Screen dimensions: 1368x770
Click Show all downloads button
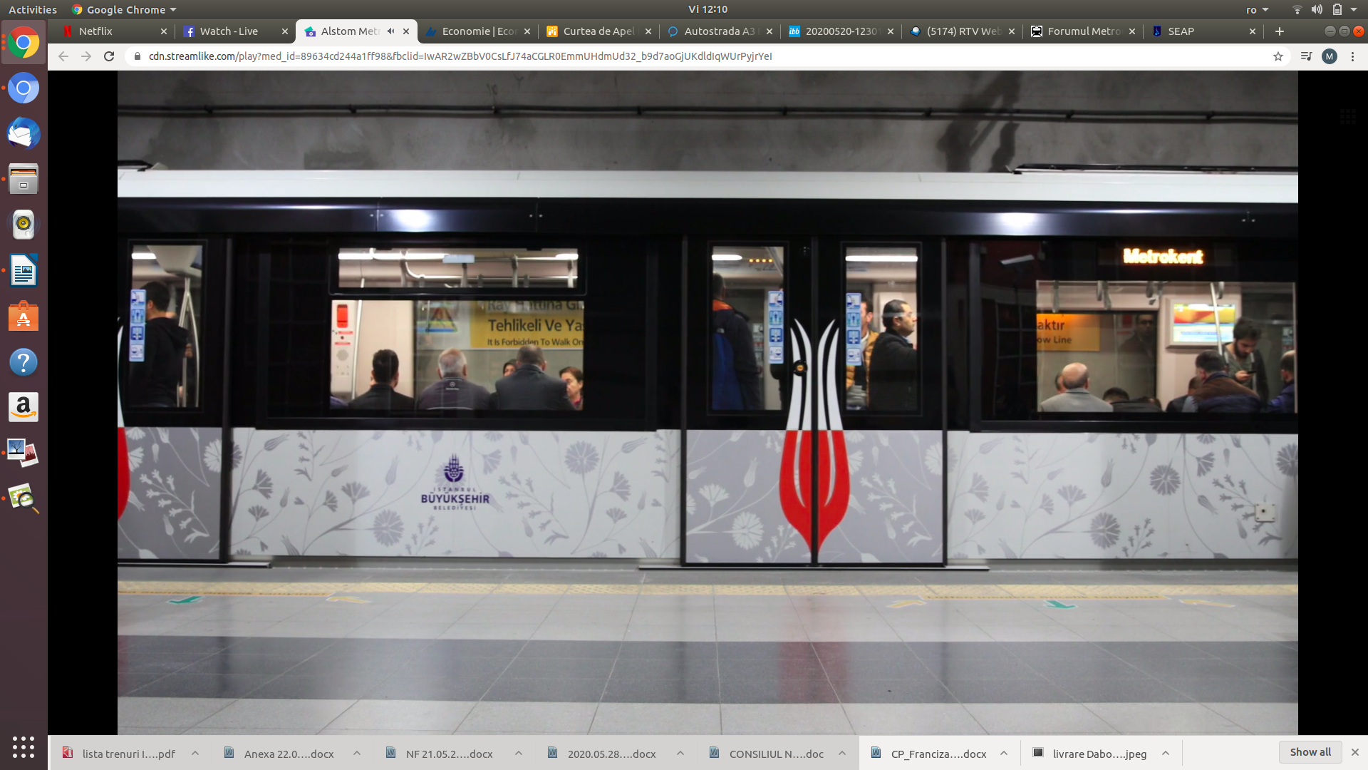coord(1310,752)
